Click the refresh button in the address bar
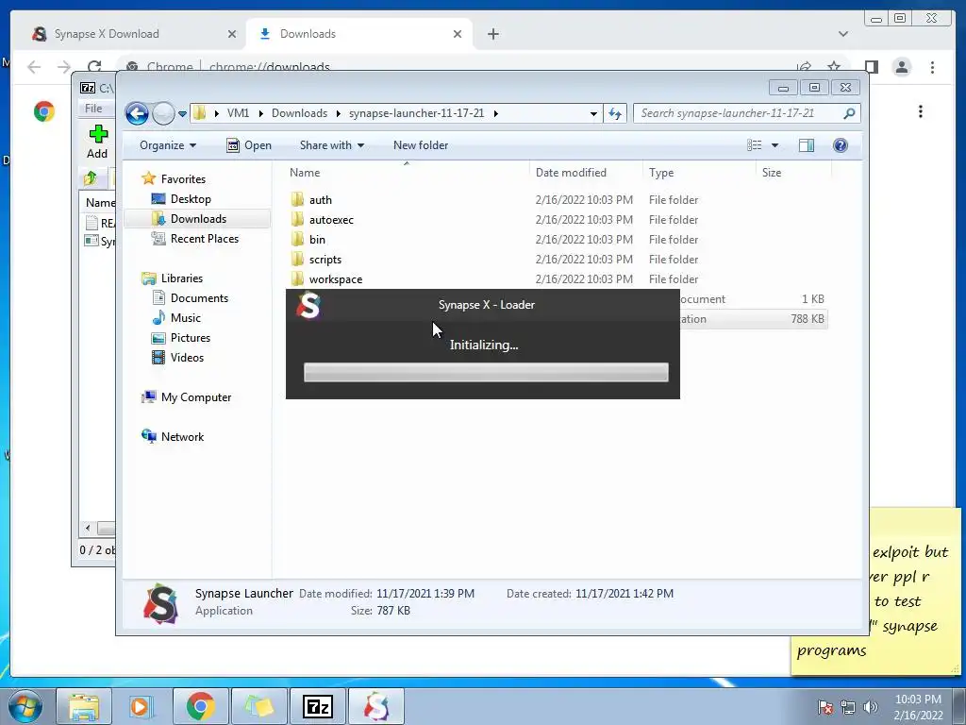Image resolution: width=966 pixels, height=725 pixels. 615,113
